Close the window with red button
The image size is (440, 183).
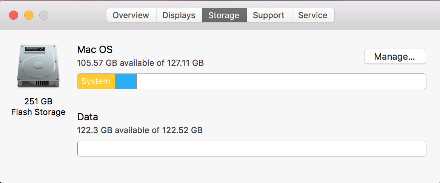[14, 16]
